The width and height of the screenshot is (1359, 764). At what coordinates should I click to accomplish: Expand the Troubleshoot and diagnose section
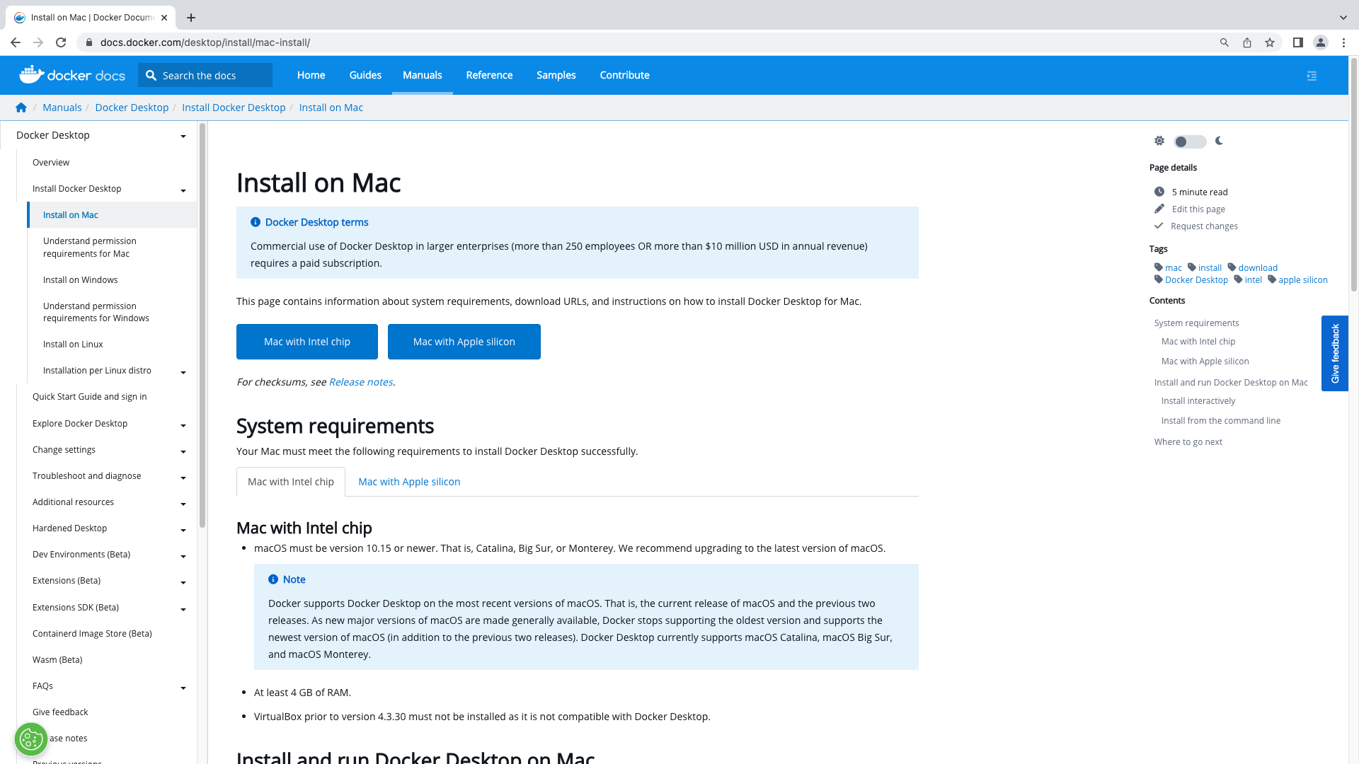pos(183,477)
